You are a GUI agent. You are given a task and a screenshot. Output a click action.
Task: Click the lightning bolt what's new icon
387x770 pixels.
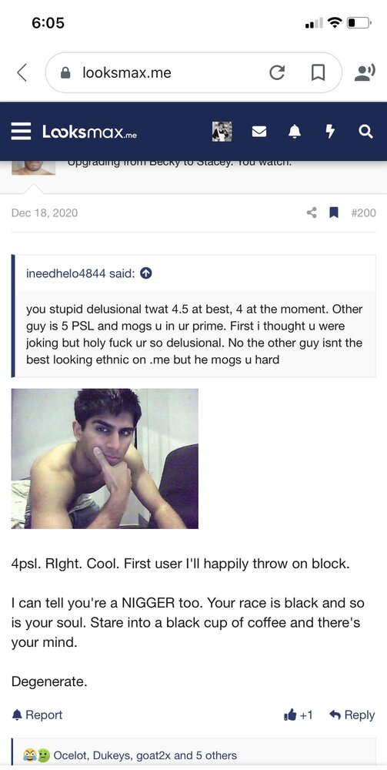click(x=331, y=132)
